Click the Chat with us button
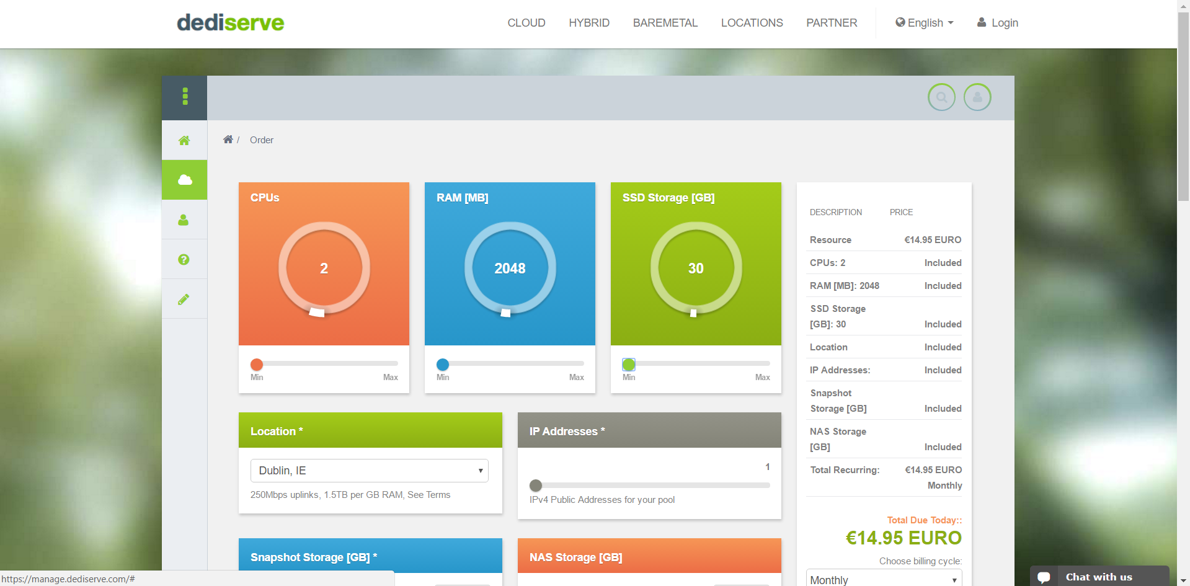The image size is (1190, 586). (1099, 576)
